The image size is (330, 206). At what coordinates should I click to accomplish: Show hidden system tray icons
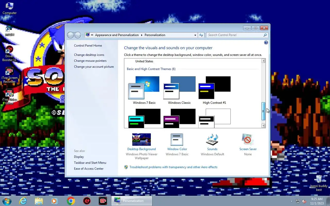pyautogui.click(x=292, y=201)
